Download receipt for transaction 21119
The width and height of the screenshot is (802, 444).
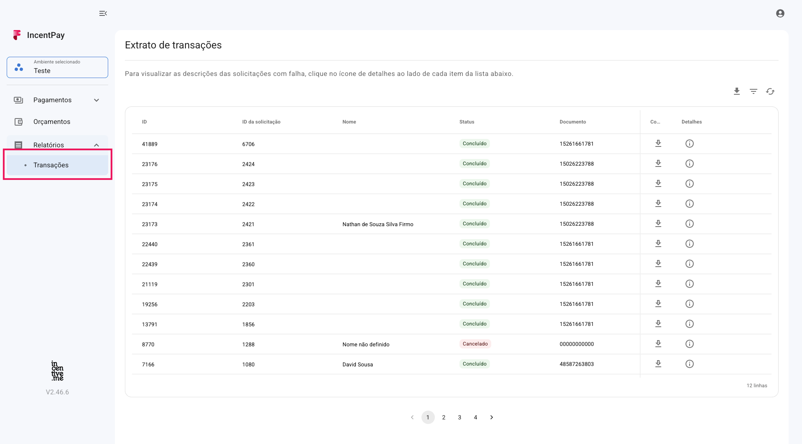coord(658,284)
